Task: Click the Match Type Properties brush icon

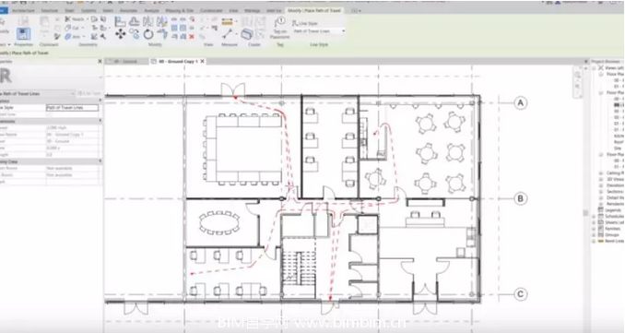Action: [57, 37]
